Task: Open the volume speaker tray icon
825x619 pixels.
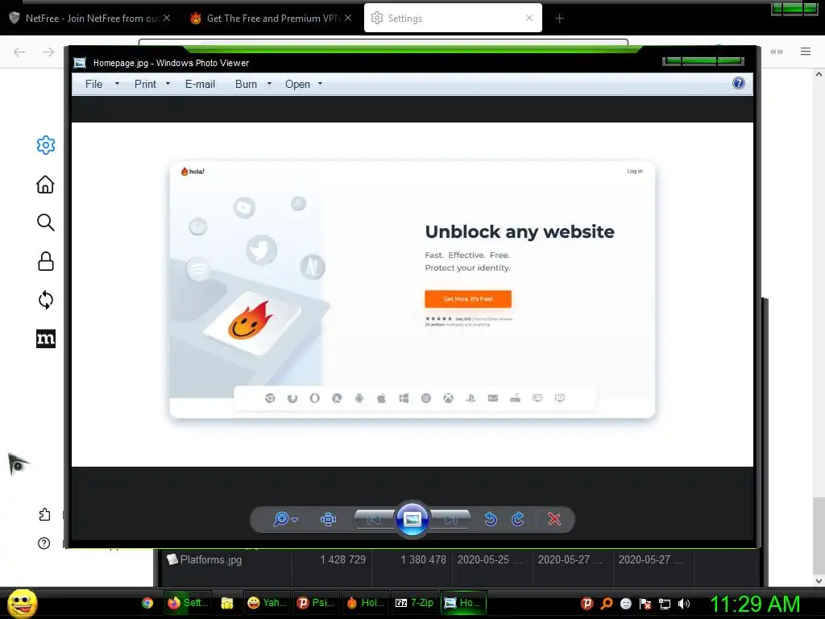Action: click(x=684, y=604)
